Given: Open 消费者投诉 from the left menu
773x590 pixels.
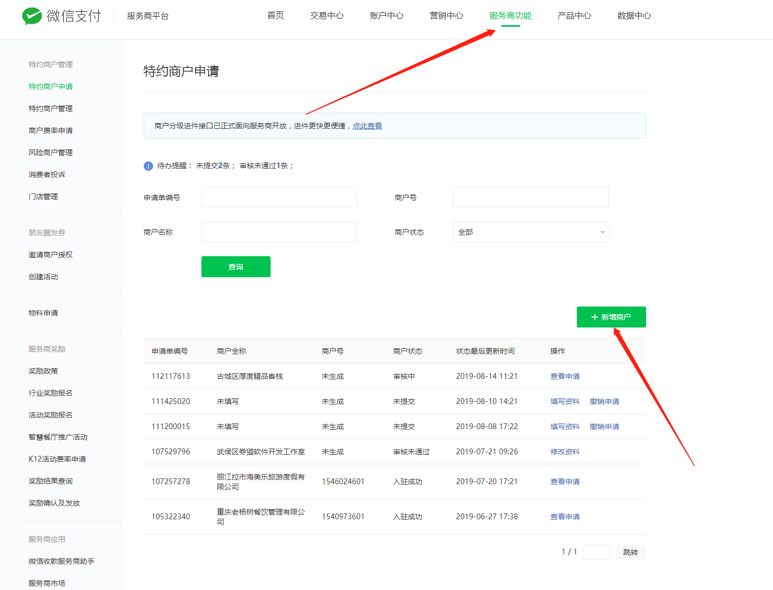Looking at the screenshot, I should coord(47,174).
